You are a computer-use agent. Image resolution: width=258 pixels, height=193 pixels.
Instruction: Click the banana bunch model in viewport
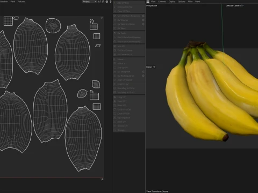211,93
